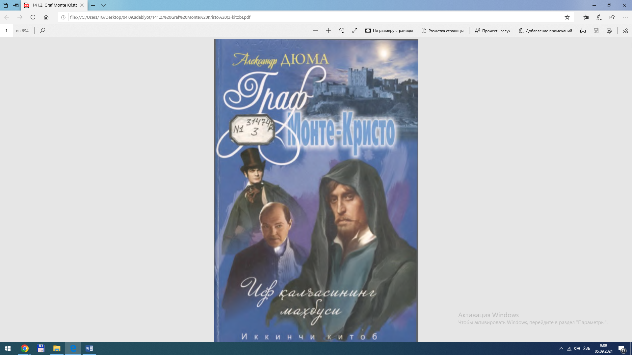Expand the 'Добавление примечаний' annotation options
The width and height of the screenshot is (632, 355).
tap(545, 31)
